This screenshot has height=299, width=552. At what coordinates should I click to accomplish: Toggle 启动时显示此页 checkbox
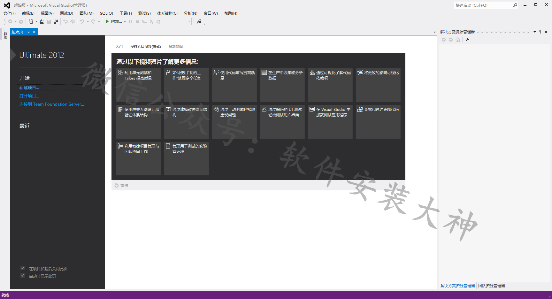[23, 275]
